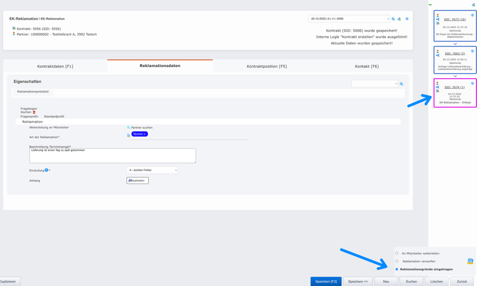Click into Beschreibung Terminmangel text area

tap(112, 156)
